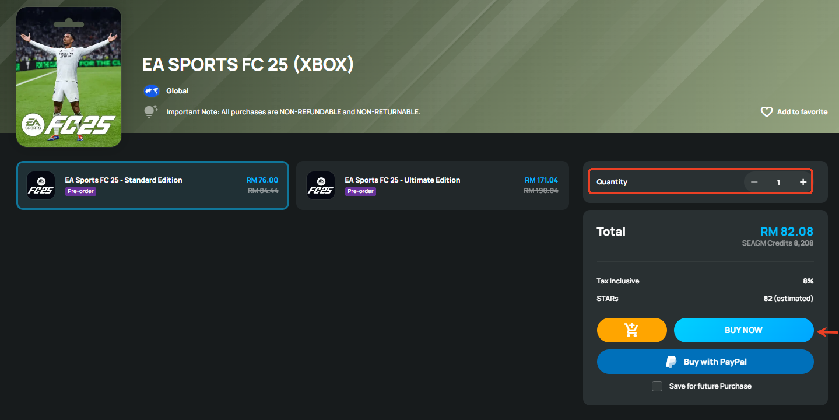Click the quantity value field
The height and width of the screenshot is (420, 839).
(778, 182)
